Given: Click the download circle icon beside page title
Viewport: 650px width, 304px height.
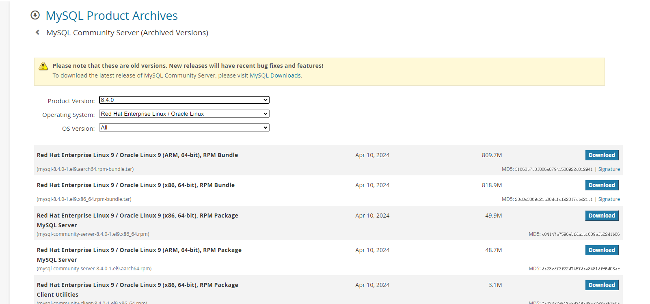Looking at the screenshot, I should (35, 15).
